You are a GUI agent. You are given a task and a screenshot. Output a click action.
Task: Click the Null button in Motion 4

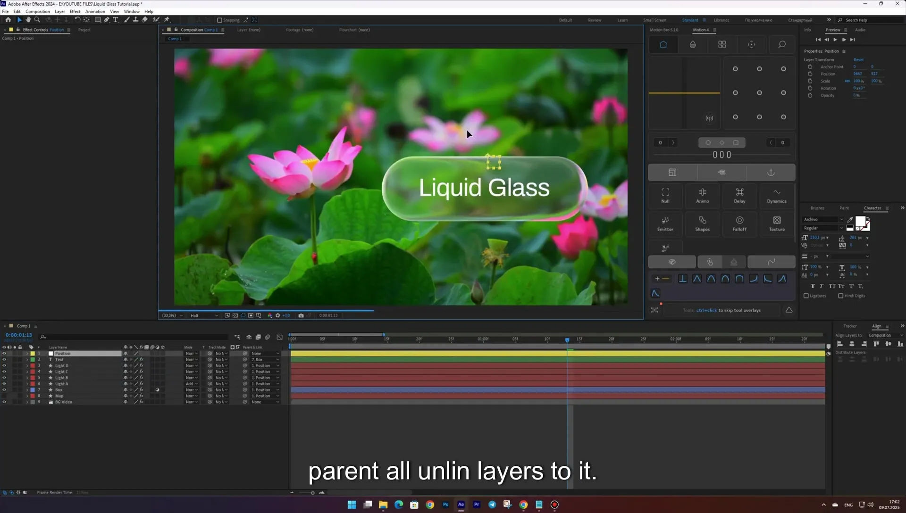[x=665, y=195]
